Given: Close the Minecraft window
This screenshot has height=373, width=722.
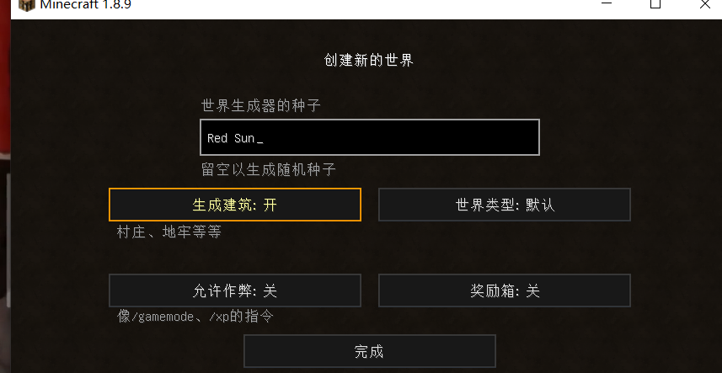Looking at the screenshot, I should point(704,4).
